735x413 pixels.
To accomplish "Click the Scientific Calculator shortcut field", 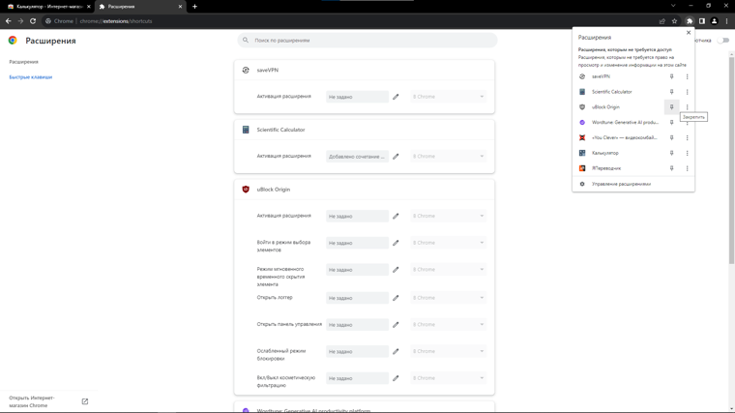I will pos(357,156).
